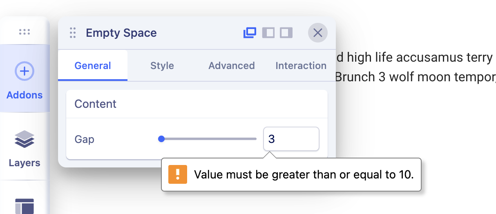Open the Style tab
The height and width of the screenshot is (214, 496).
point(162,66)
